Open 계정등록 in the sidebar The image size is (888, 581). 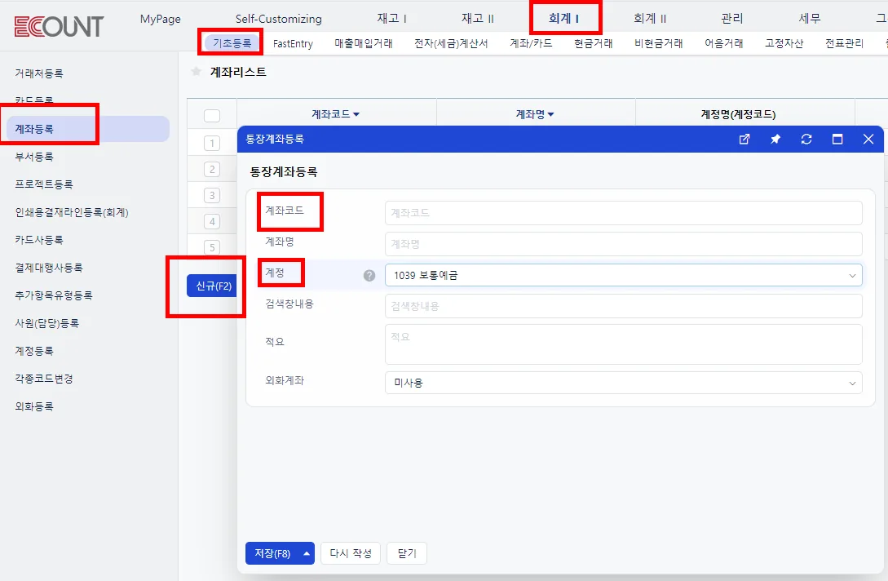coord(34,351)
